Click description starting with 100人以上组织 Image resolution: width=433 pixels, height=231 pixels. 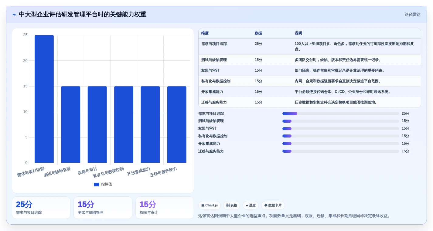click(x=354, y=47)
